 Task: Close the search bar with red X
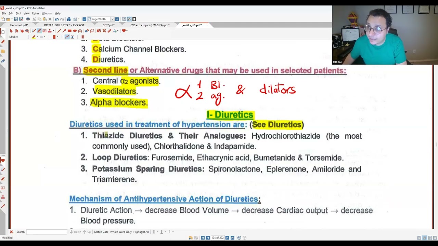11,232
